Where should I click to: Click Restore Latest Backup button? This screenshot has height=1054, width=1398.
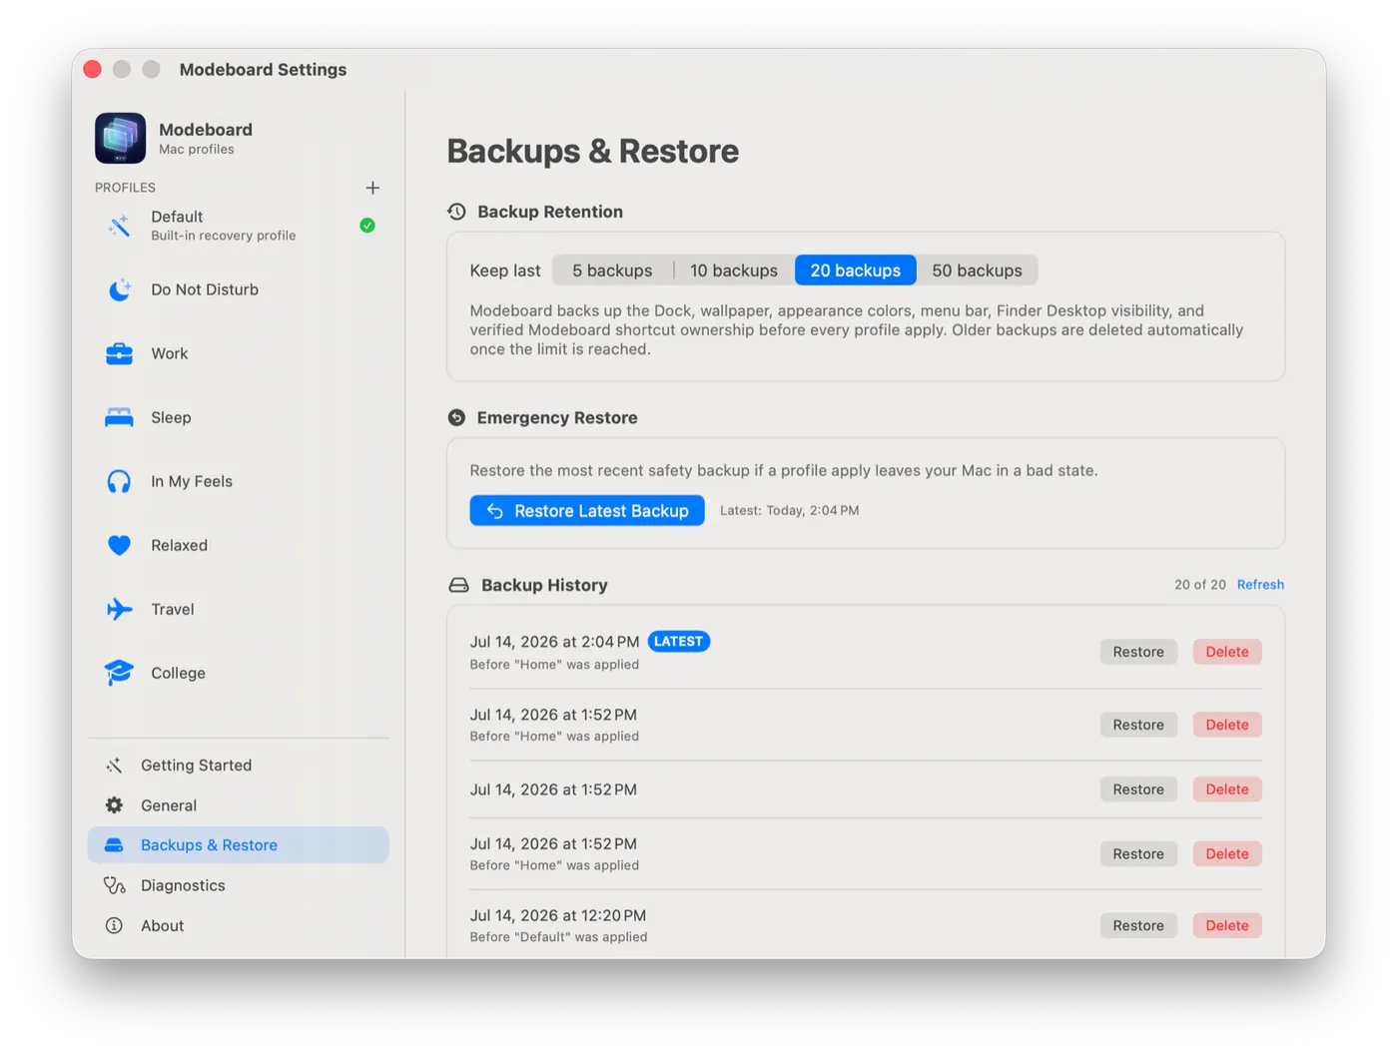click(587, 510)
